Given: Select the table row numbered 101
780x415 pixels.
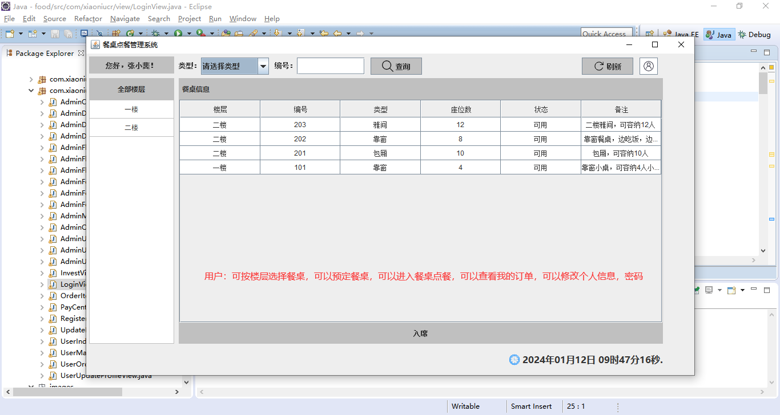Looking at the screenshot, I should pyautogui.click(x=420, y=167).
